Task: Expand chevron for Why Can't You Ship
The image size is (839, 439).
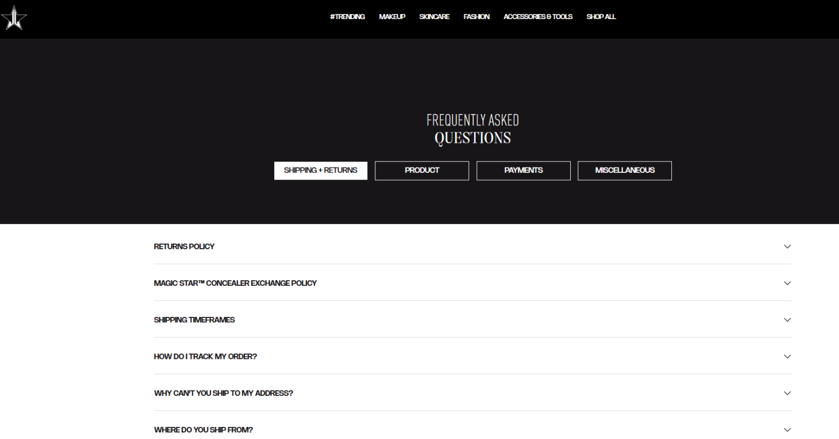Action: 787,393
